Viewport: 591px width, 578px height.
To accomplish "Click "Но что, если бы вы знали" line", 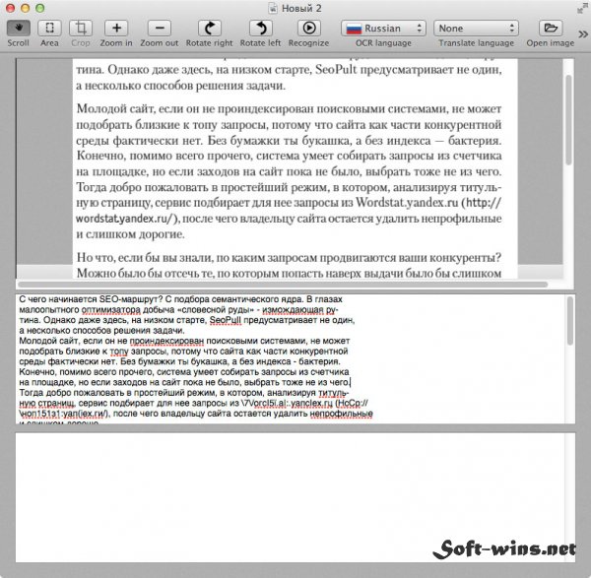I will [289, 258].
